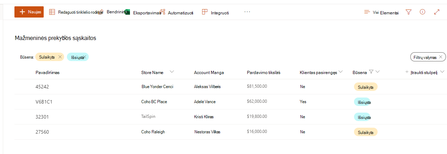Click the Eksportavimas Excel icon

click(127, 12)
